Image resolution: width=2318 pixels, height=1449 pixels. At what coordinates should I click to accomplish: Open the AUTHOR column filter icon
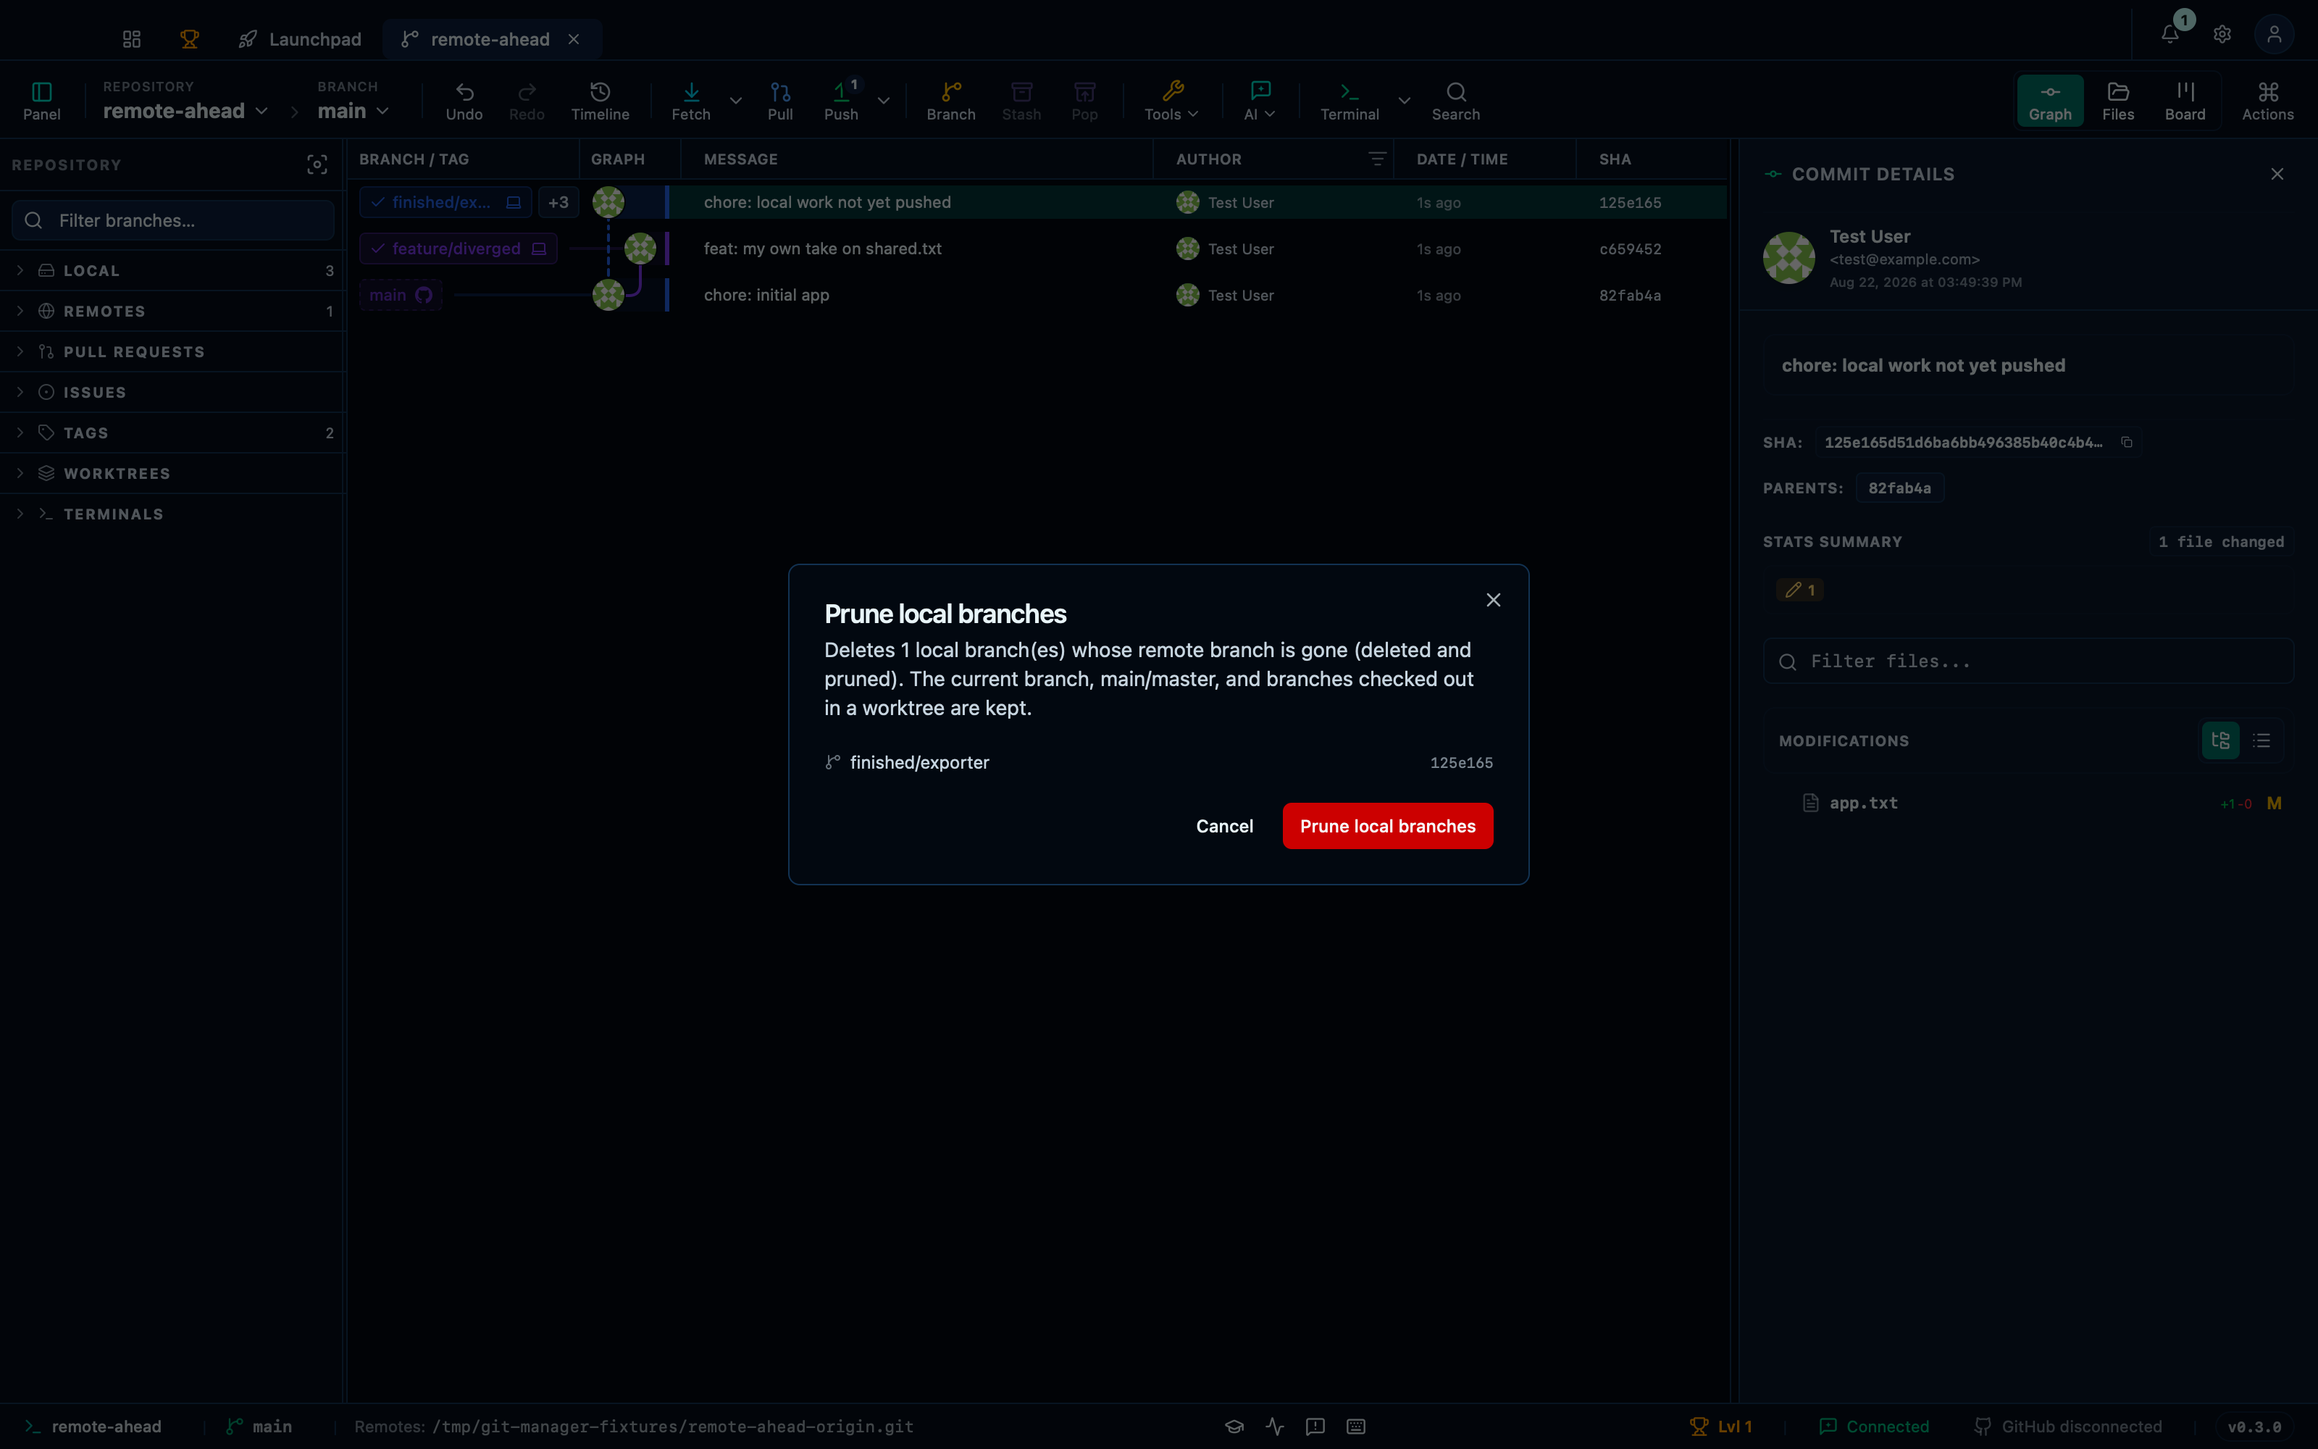[1376, 159]
